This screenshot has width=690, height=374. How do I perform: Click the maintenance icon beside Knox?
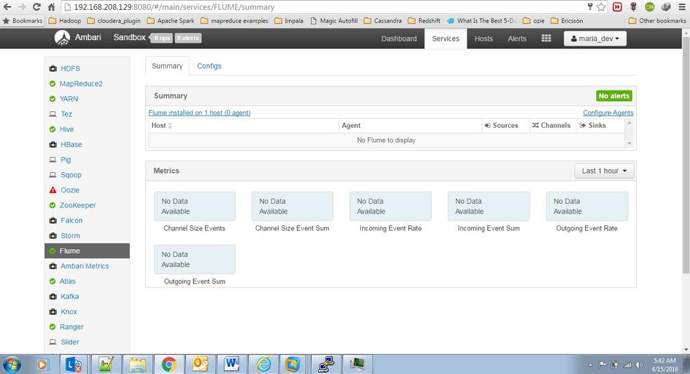tap(53, 312)
